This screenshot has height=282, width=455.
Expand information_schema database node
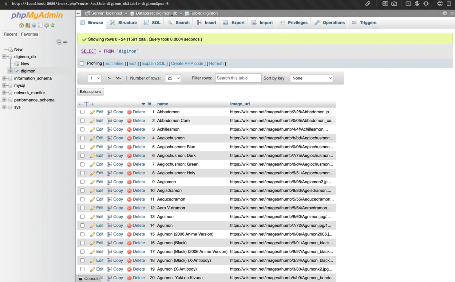click(x=4, y=78)
